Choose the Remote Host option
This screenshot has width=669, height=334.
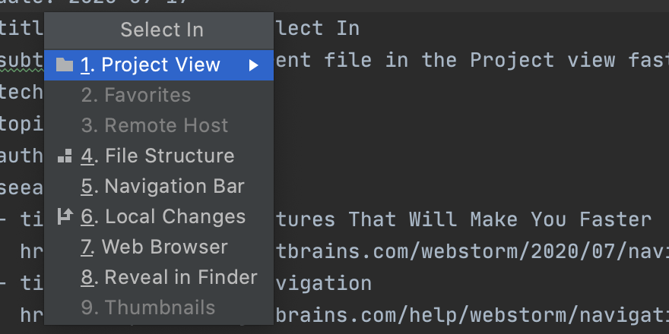[154, 125]
